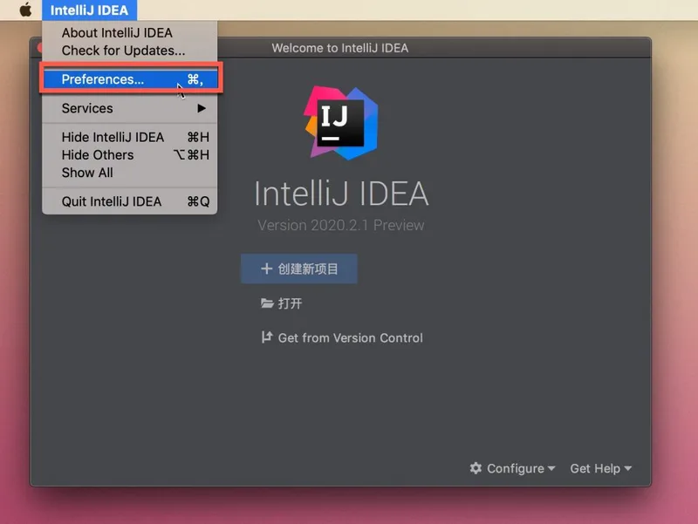Open Preferences... from the menu

tap(103, 79)
